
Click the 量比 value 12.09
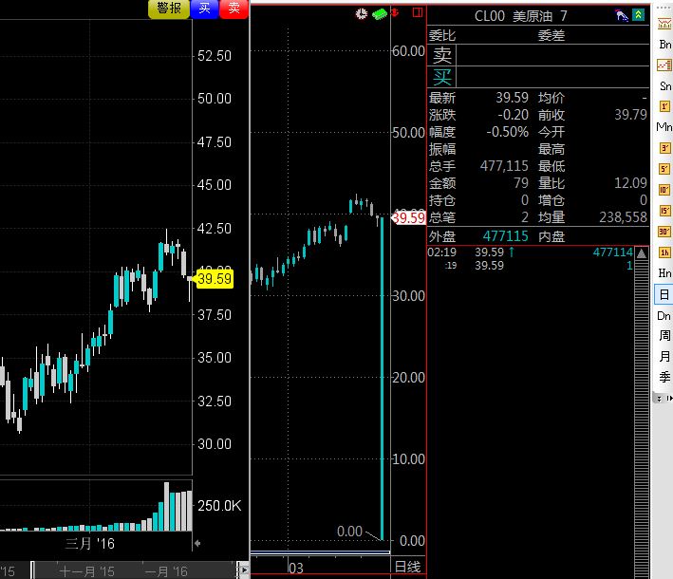click(x=630, y=183)
